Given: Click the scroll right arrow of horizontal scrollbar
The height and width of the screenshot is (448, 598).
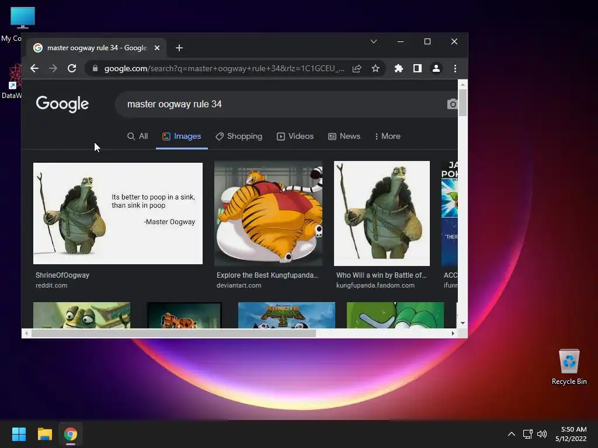Looking at the screenshot, I should coord(453,333).
